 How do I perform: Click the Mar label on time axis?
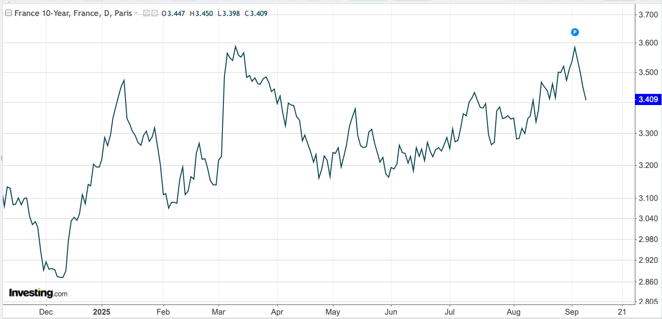219,312
